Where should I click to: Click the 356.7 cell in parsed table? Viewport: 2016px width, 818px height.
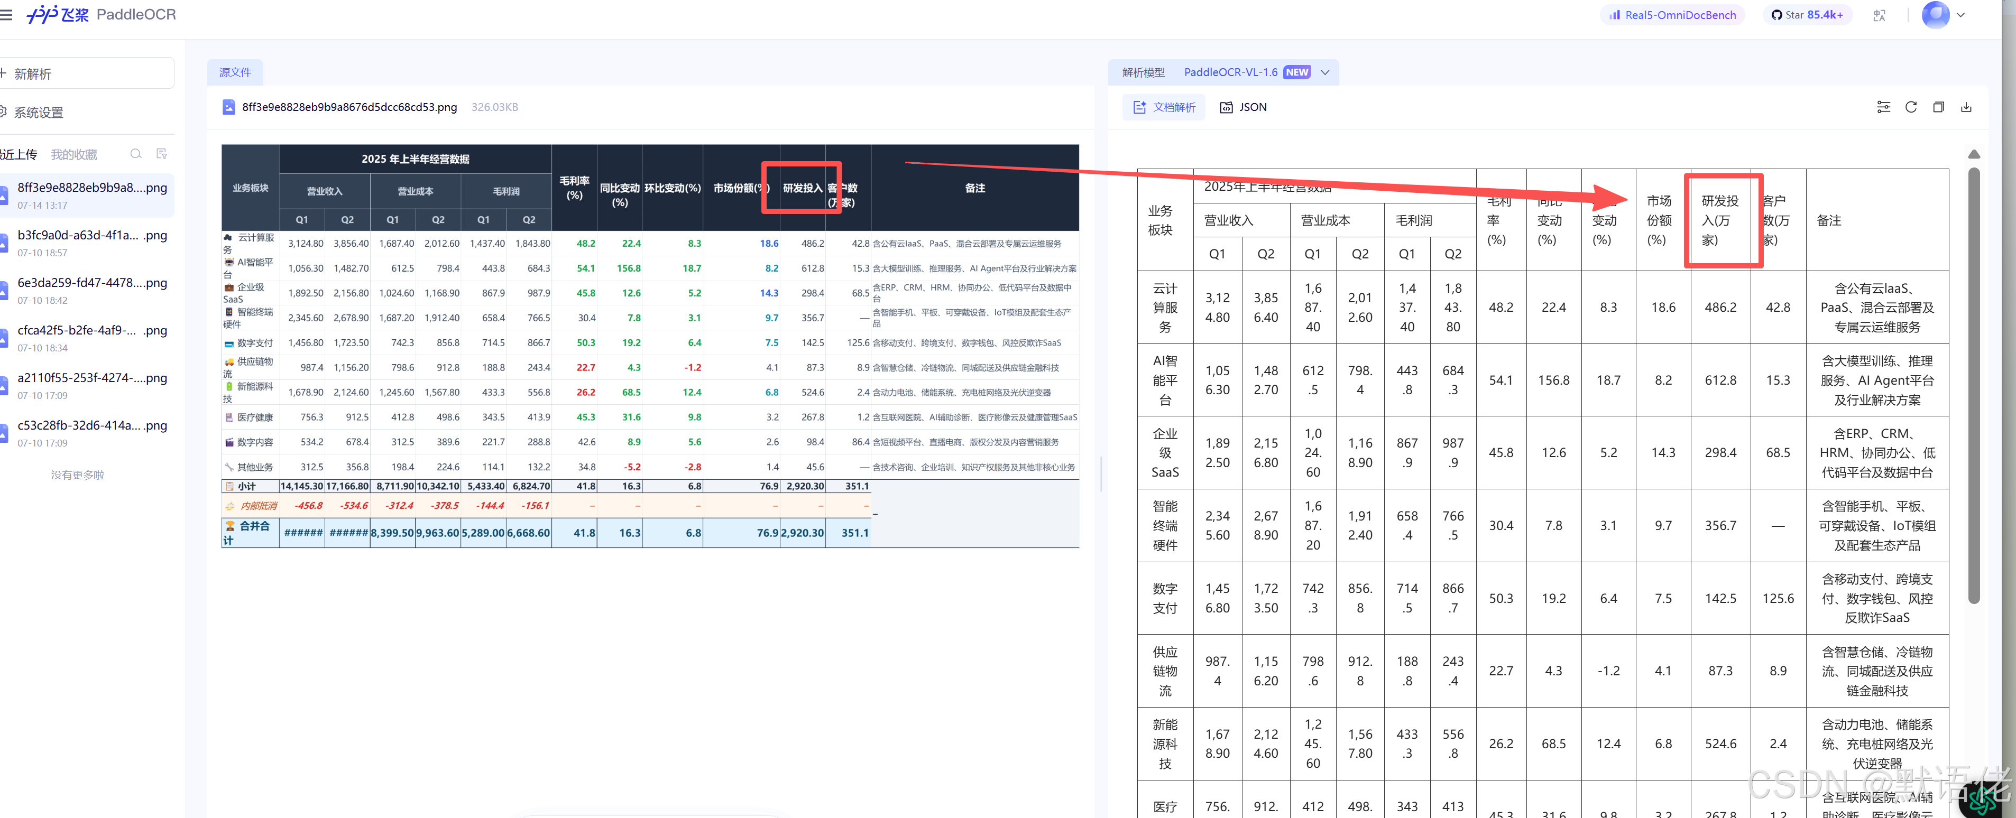[x=1720, y=526]
